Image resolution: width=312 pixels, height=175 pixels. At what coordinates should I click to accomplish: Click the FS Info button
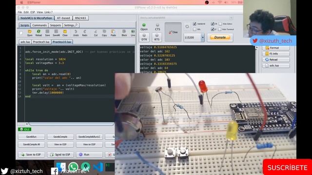276,53
